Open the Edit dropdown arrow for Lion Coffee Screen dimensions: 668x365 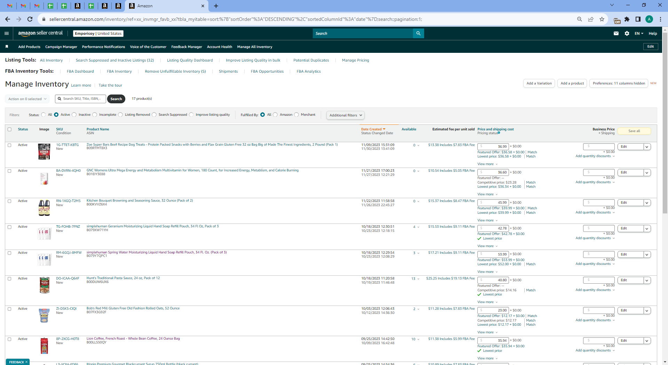[x=647, y=341]
